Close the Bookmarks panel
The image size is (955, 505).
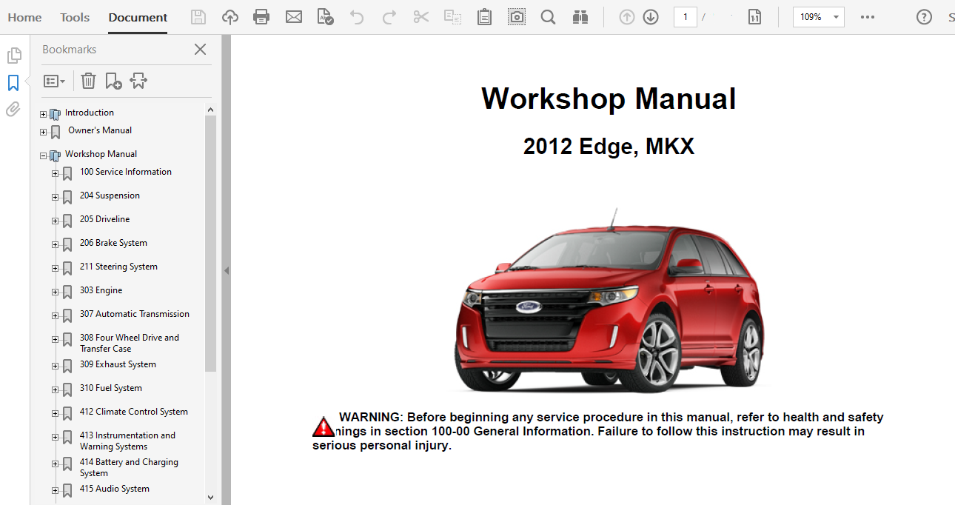[x=200, y=50]
